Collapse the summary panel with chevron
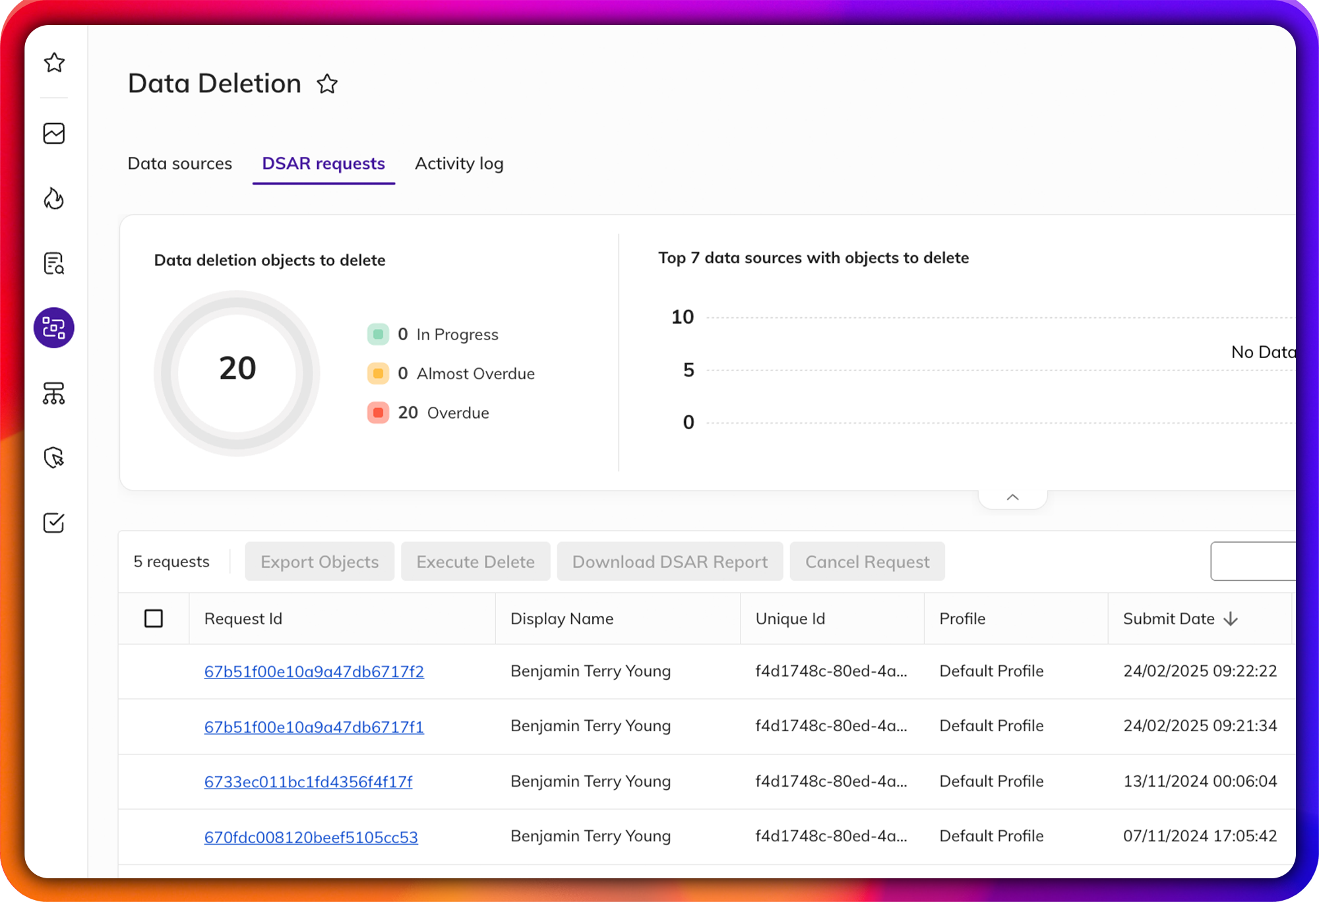This screenshot has width=1319, height=902. (1013, 497)
